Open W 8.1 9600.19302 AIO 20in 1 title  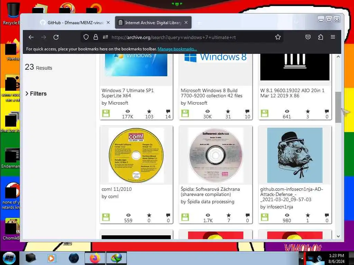(x=292, y=93)
